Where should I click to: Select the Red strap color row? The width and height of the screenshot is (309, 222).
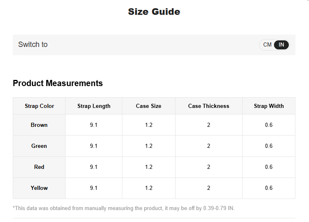[x=39, y=167]
